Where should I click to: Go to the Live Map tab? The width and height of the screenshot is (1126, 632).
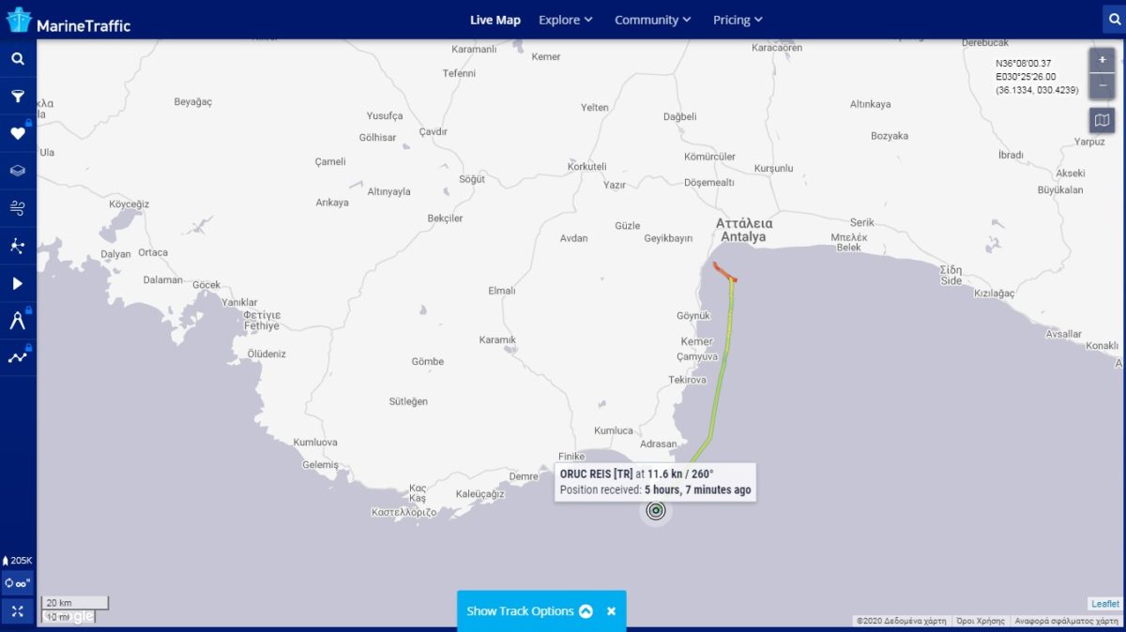click(495, 20)
